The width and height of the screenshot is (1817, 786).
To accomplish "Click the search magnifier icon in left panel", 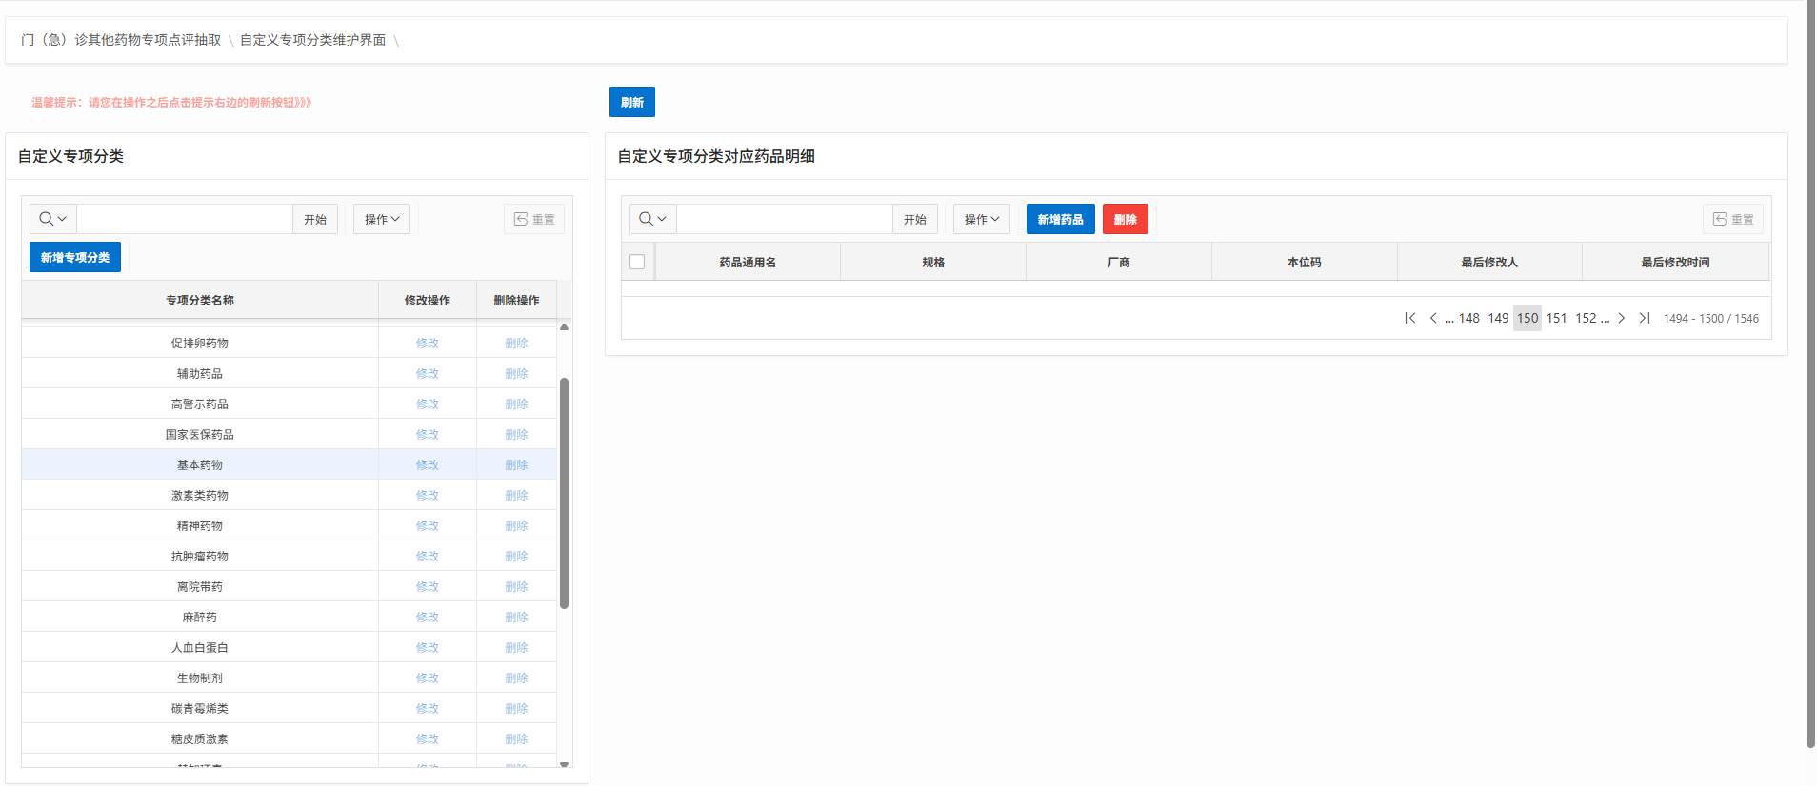I will 46,219.
